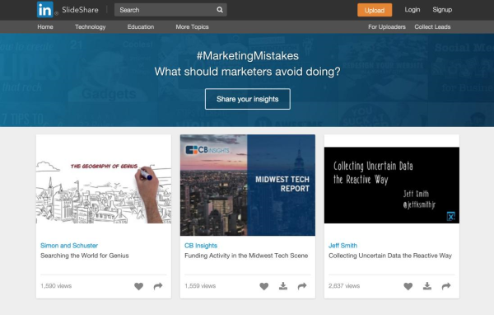Open the Midwest Tech Report thumbnail
The height and width of the screenshot is (315, 494).
tap(248, 186)
